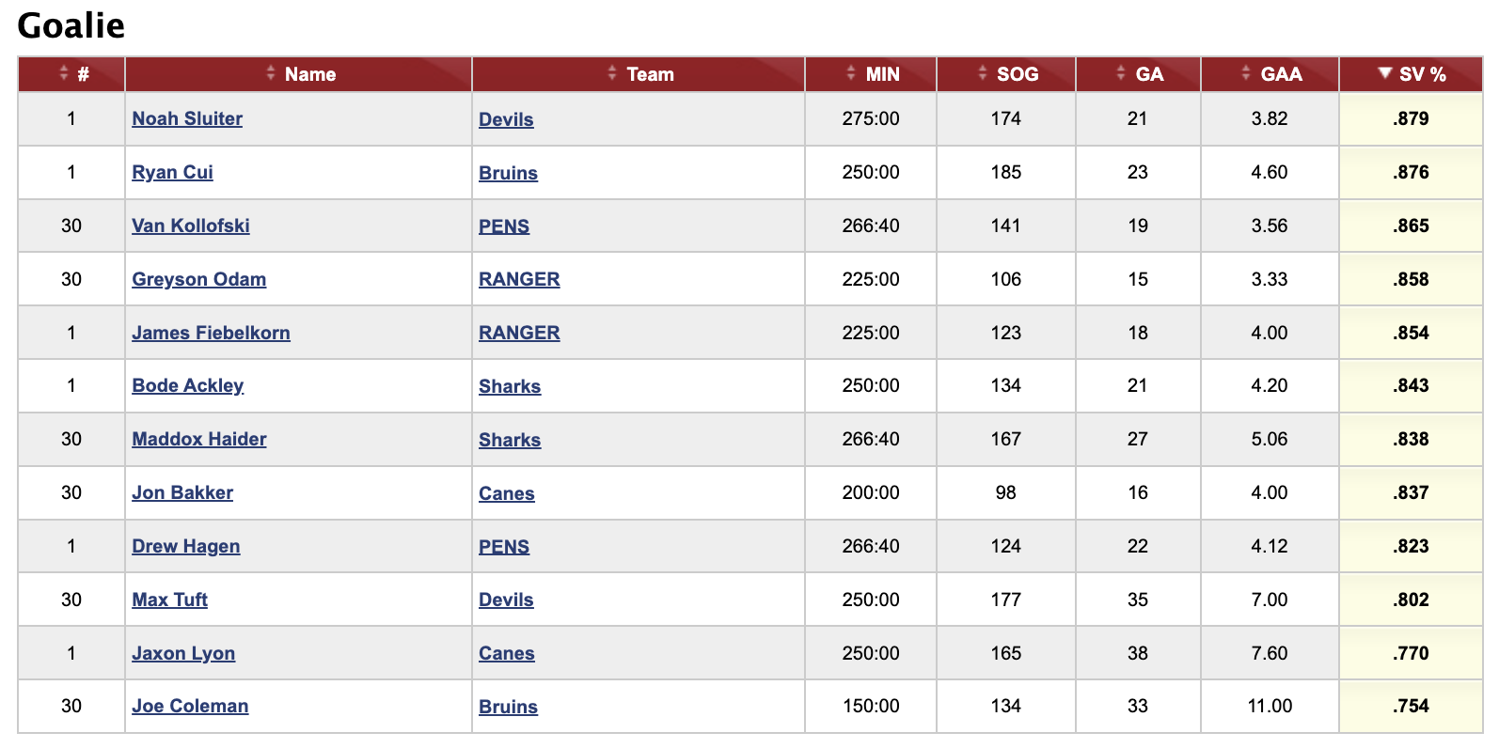Sort by MIN minutes played
Viewport: 1499px width, 748px height.
tap(871, 74)
